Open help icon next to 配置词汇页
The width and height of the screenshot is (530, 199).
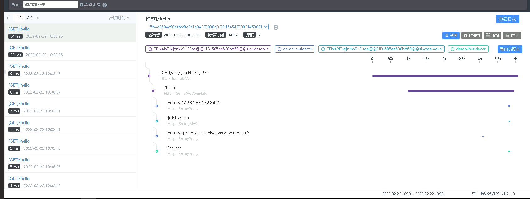tap(105, 5)
